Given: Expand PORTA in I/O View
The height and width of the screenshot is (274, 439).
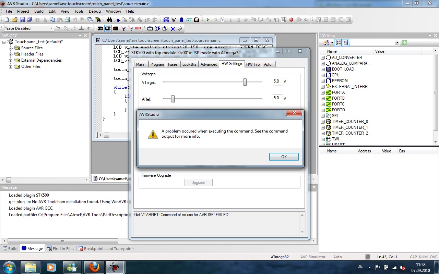Looking at the screenshot, I should (x=323, y=92).
